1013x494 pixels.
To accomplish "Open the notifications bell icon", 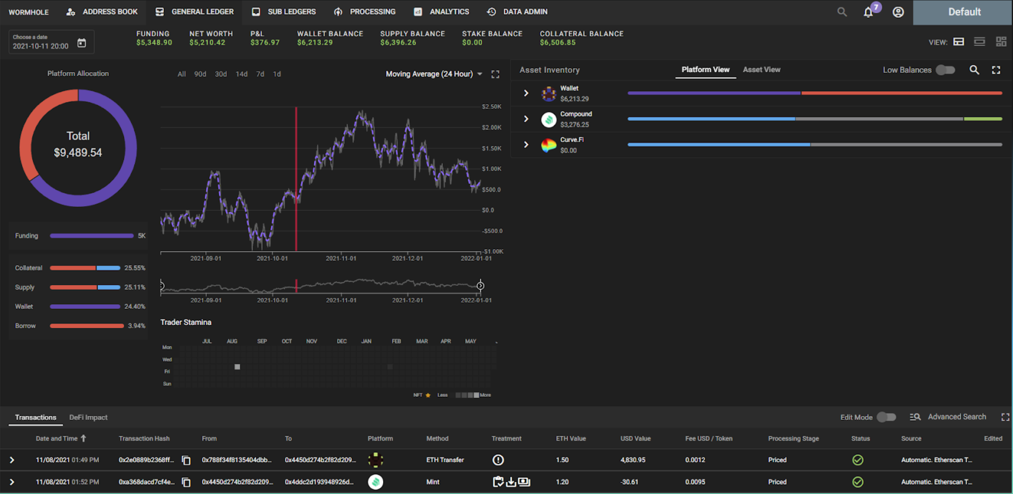I will pyautogui.click(x=868, y=12).
